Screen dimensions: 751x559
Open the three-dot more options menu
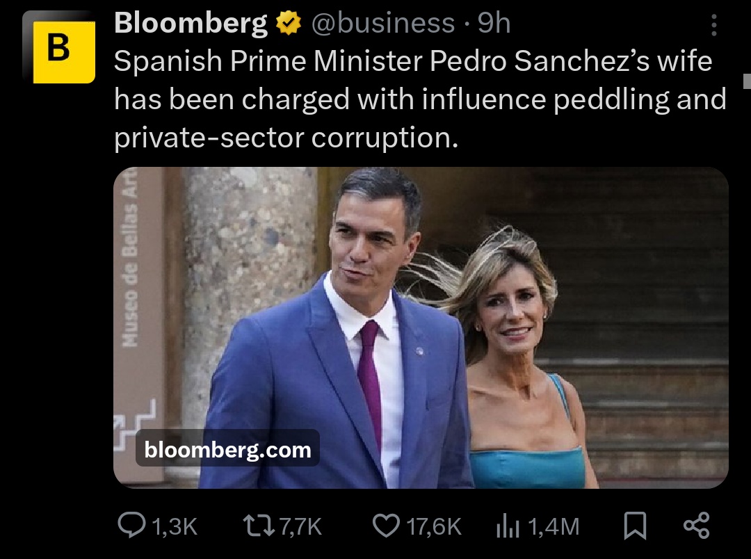tap(713, 26)
